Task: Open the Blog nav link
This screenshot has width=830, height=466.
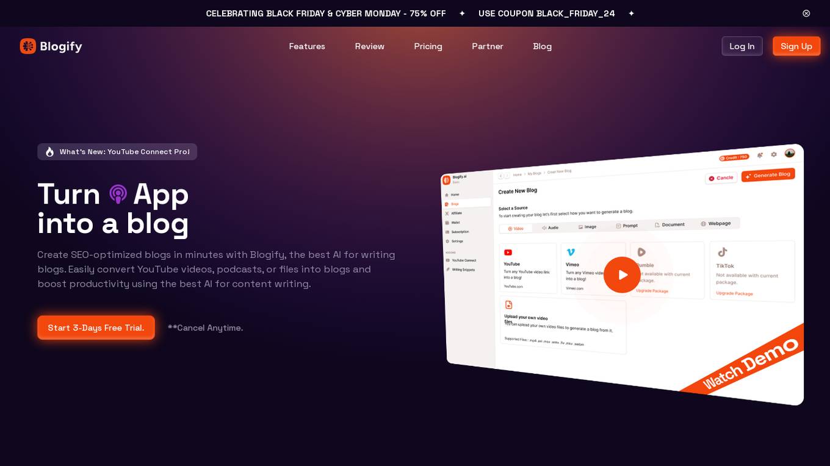Action: 542,46
